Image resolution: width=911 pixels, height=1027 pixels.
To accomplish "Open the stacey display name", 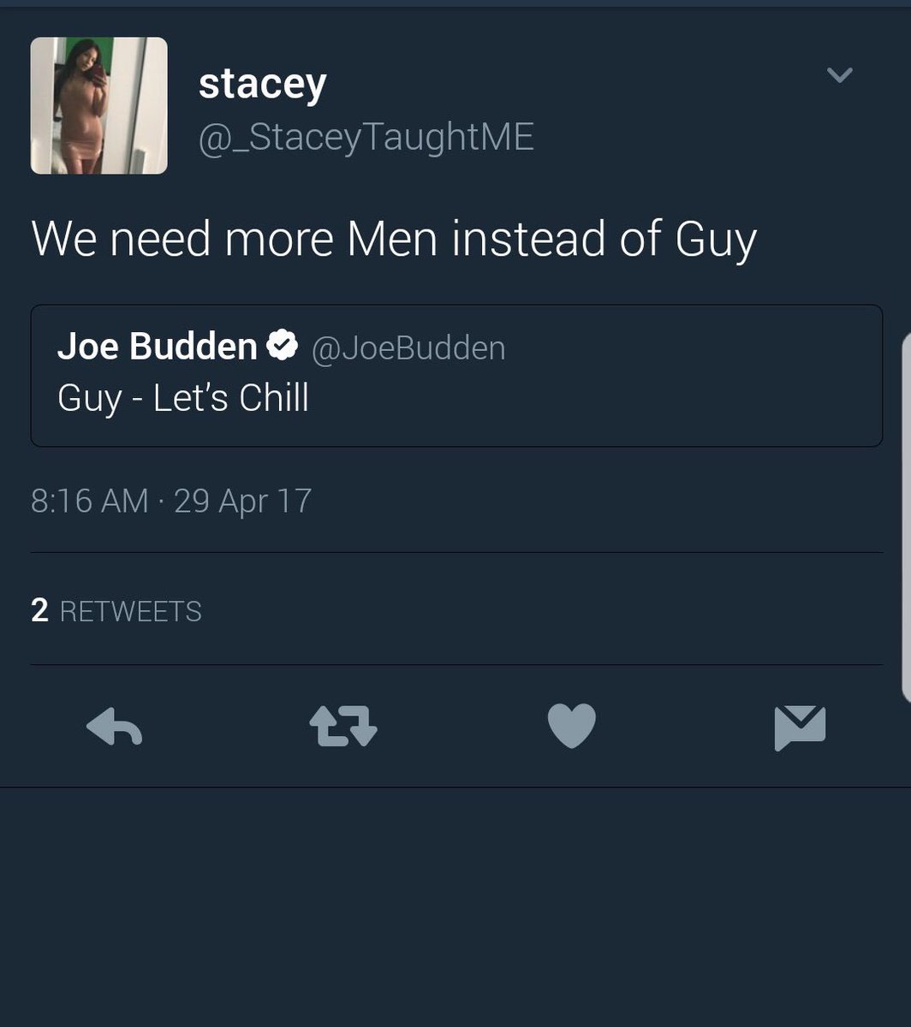I will (x=263, y=83).
